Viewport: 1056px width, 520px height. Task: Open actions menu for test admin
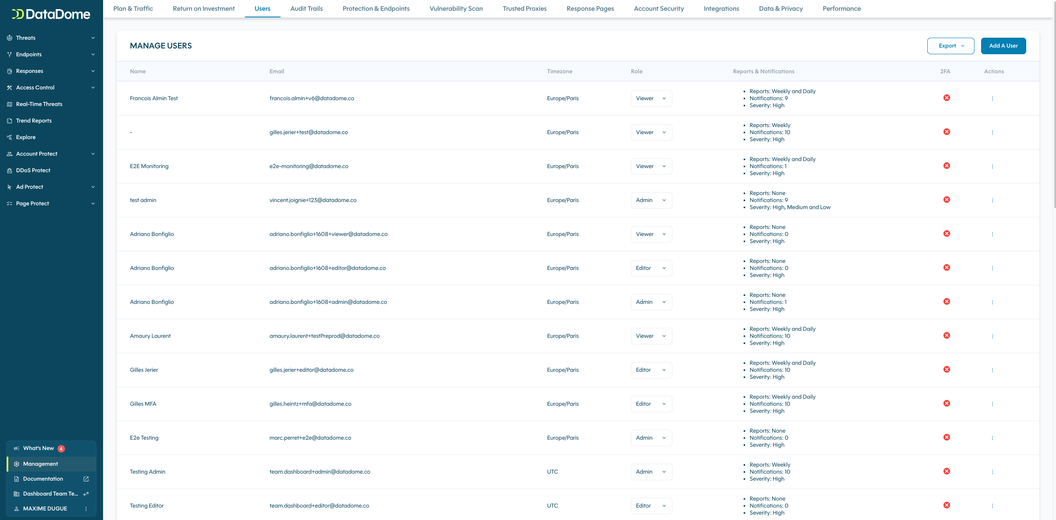[992, 200]
